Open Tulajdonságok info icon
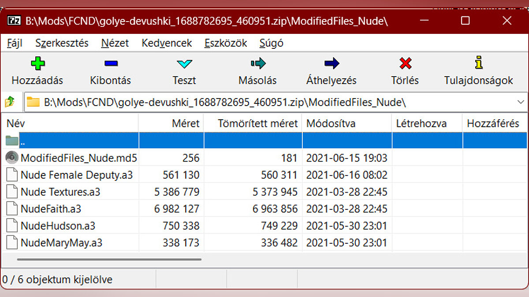This screenshot has height=297, width=529. click(x=479, y=63)
